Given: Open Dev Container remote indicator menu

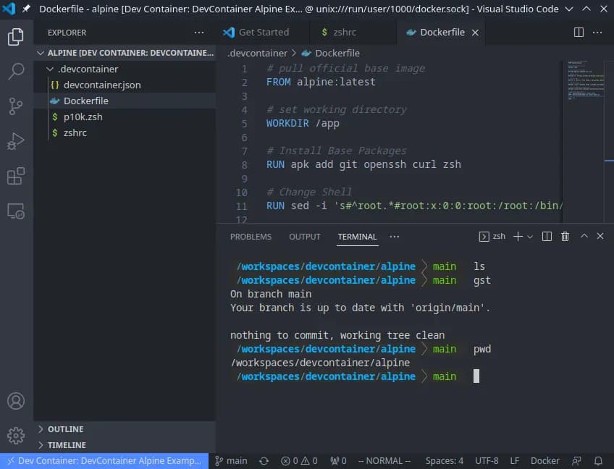Looking at the screenshot, I should coord(104,461).
